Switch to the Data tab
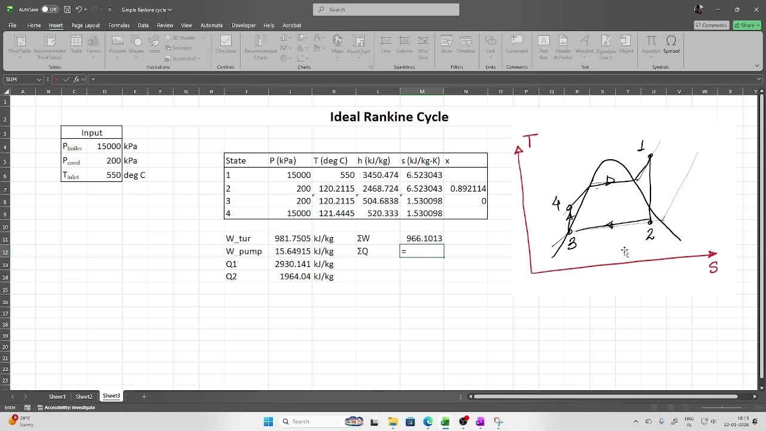The width and height of the screenshot is (766, 431). [143, 25]
